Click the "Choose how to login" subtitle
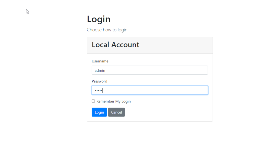 coord(107,30)
